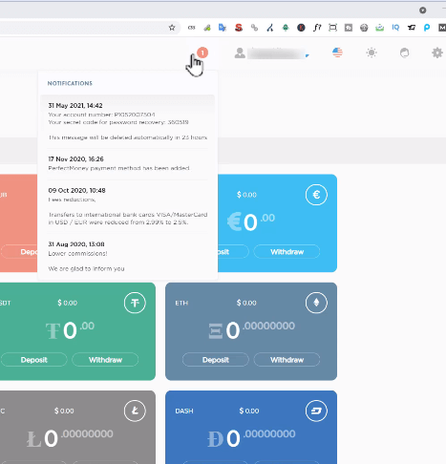Withdraw from the USDT wallet

tap(105, 360)
